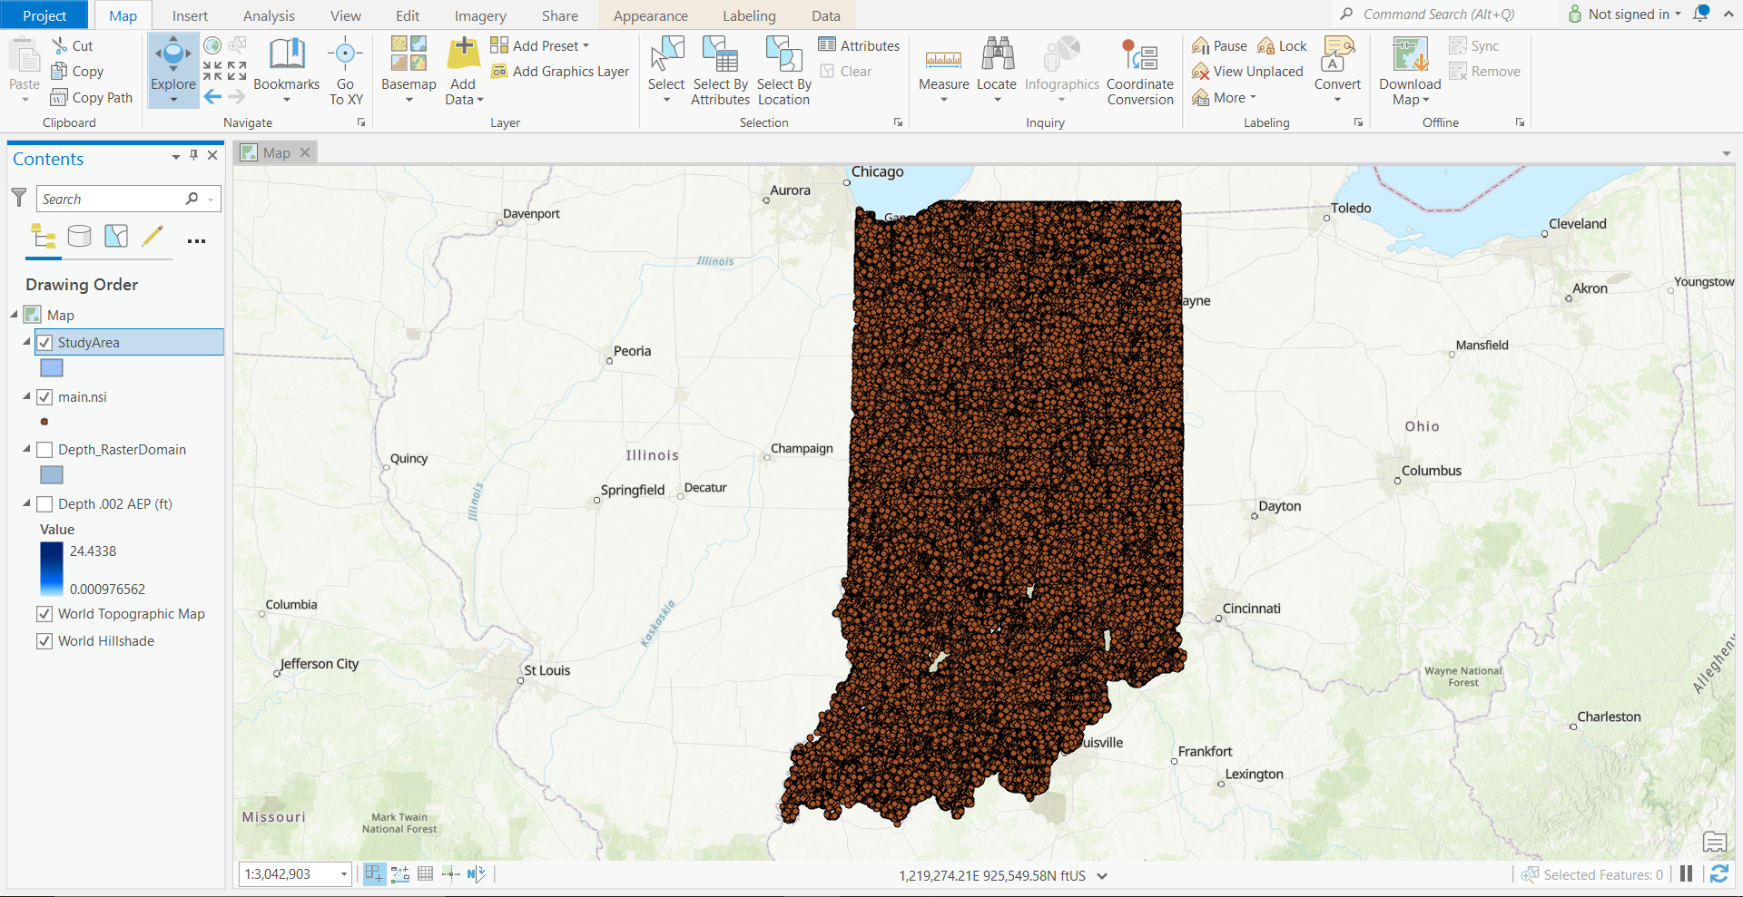Click Add Graphics Layer
Image resolution: width=1743 pixels, height=897 pixels.
560,72
